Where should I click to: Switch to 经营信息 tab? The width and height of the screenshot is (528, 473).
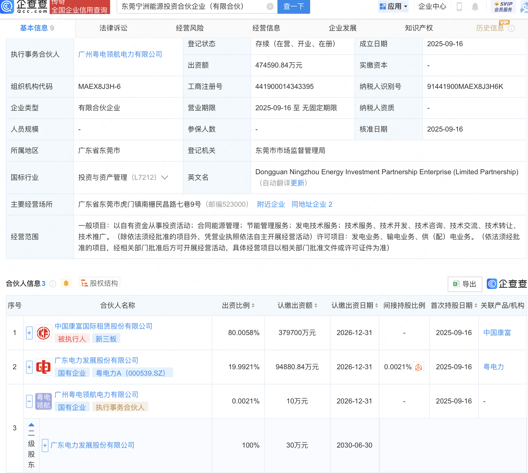(266, 28)
